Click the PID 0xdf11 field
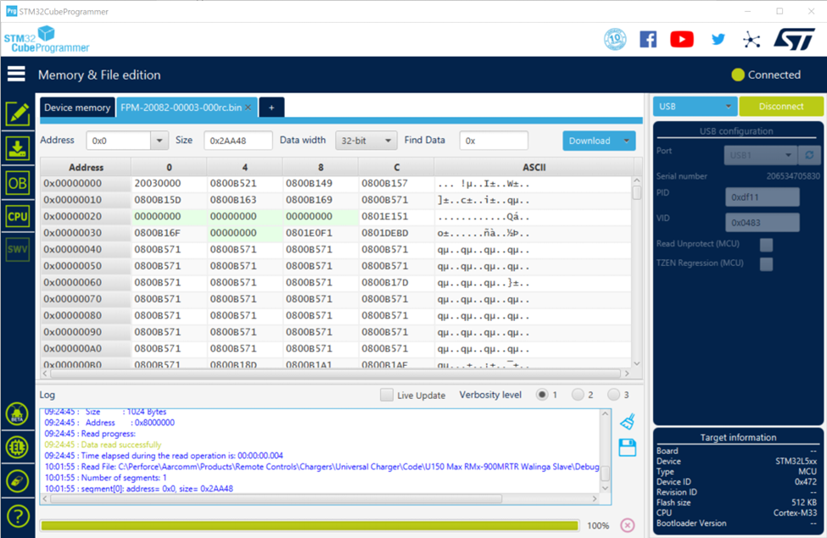Screen dimensions: 827x538 [x=763, y=197]
